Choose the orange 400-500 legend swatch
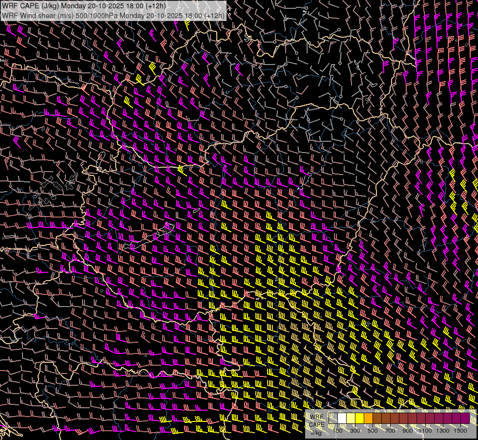Screen dimensions: 478x440 [x=369, y=418]
